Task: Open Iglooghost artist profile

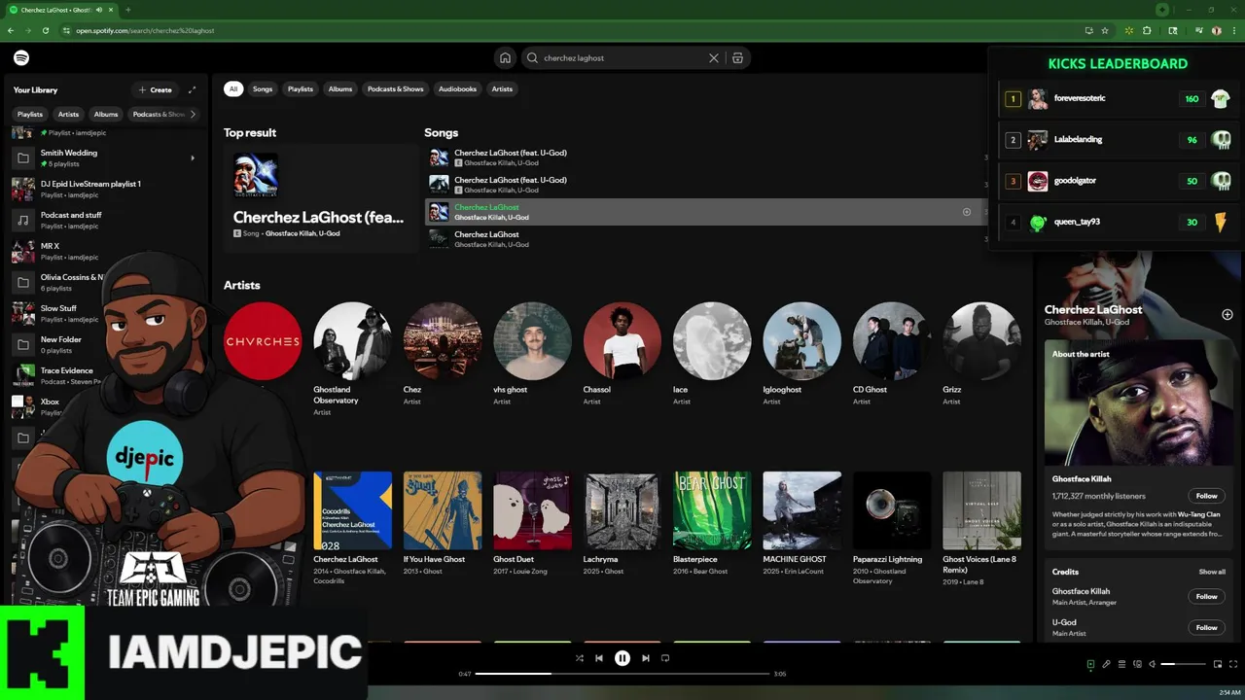Action: [x=801, y=355]
